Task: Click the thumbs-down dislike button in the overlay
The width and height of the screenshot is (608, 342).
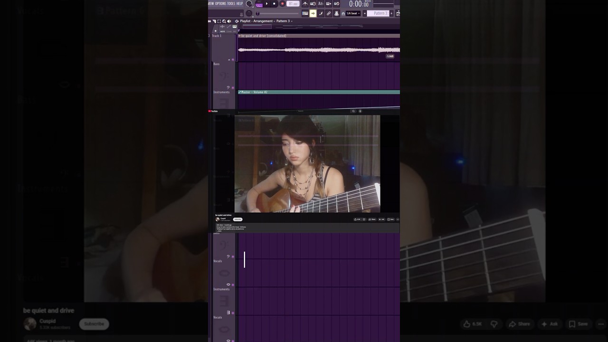Action: (364, 219)
